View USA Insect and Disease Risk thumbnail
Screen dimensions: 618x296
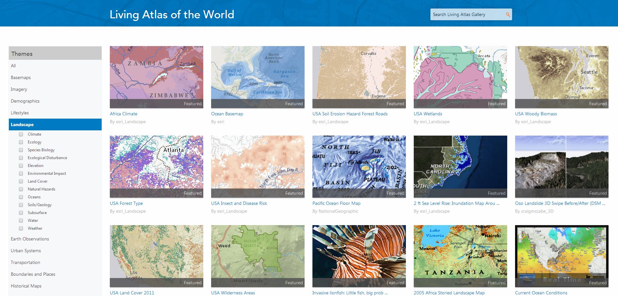pos(258,167)
